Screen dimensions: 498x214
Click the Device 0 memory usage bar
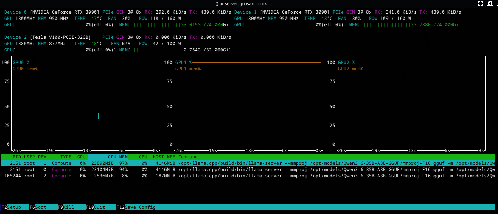click(x=175, y=25)
